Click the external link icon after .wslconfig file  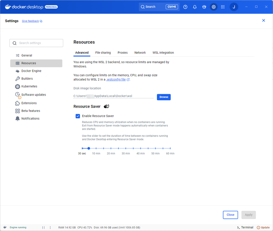(128, 80)
